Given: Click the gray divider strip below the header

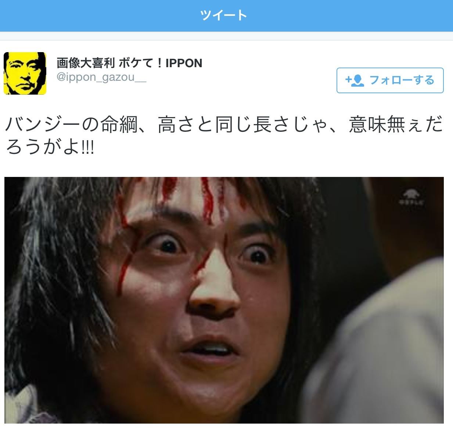Looking at the screenshot, I should click(x=226, y=36).
